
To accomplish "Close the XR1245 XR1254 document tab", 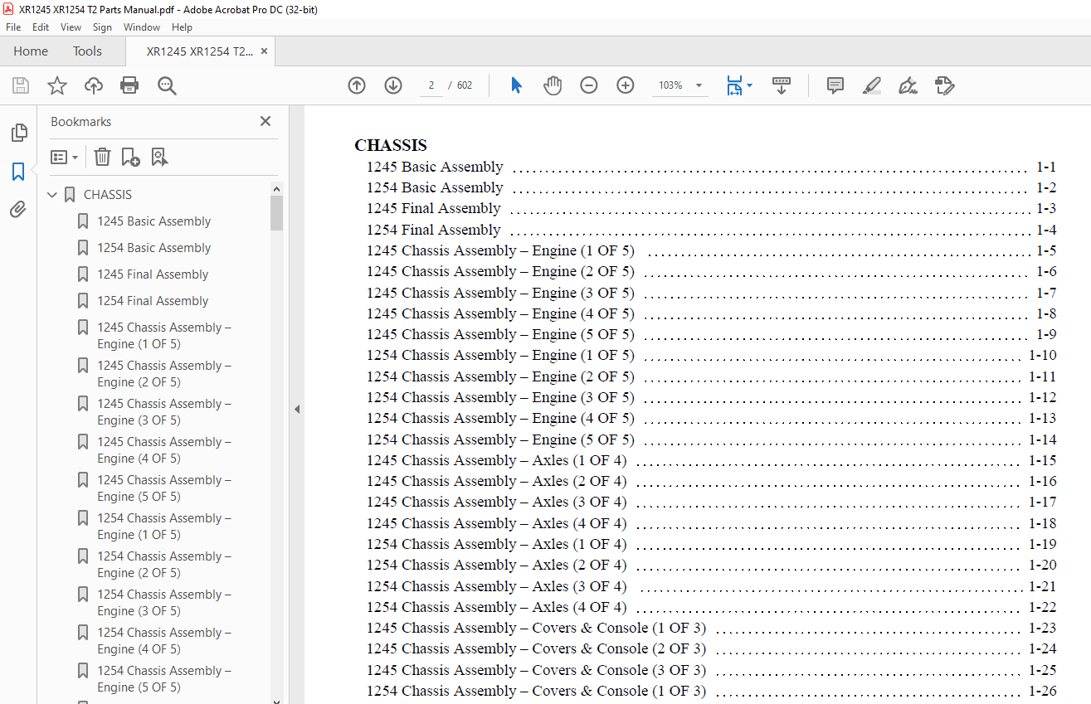I will pos(265,51).
